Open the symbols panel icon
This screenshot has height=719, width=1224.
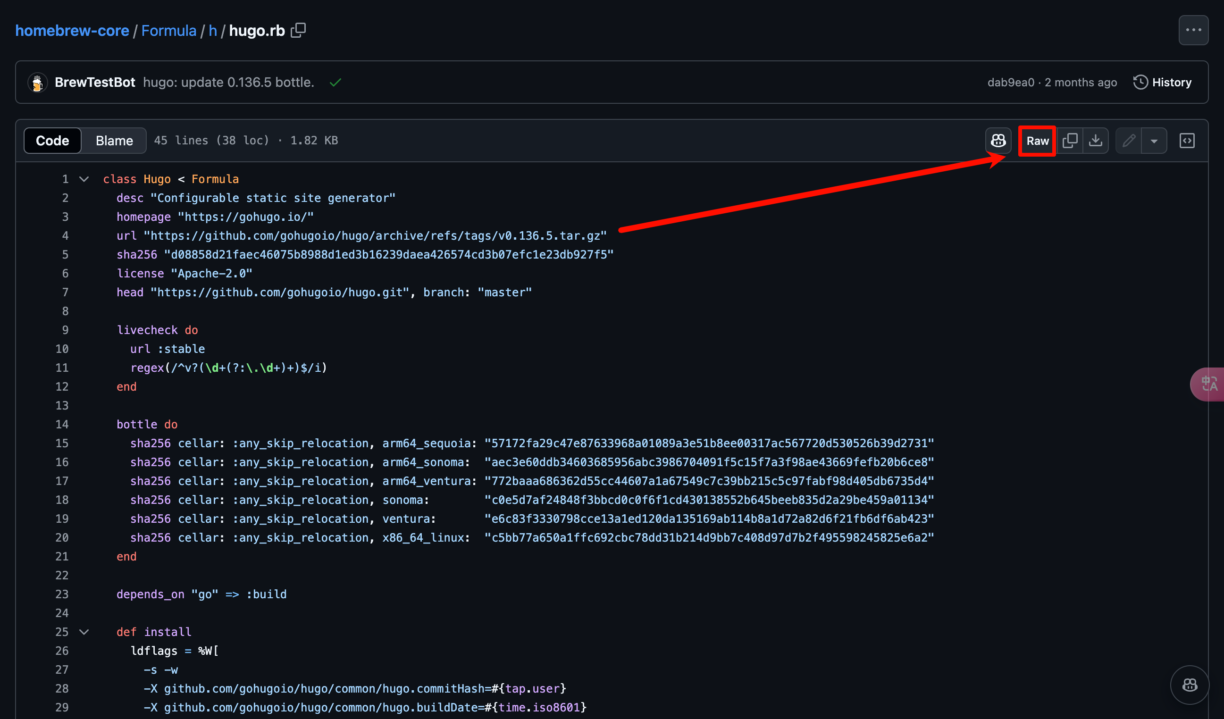[x=1187, y=141]
